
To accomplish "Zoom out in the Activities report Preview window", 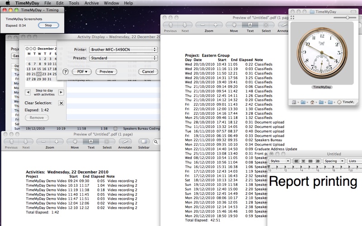I will tap(43, 141).
